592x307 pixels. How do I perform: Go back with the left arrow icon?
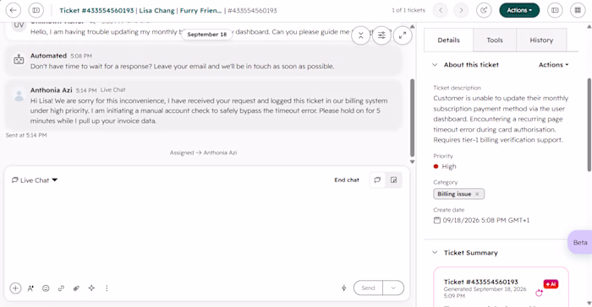click(14, 10)
